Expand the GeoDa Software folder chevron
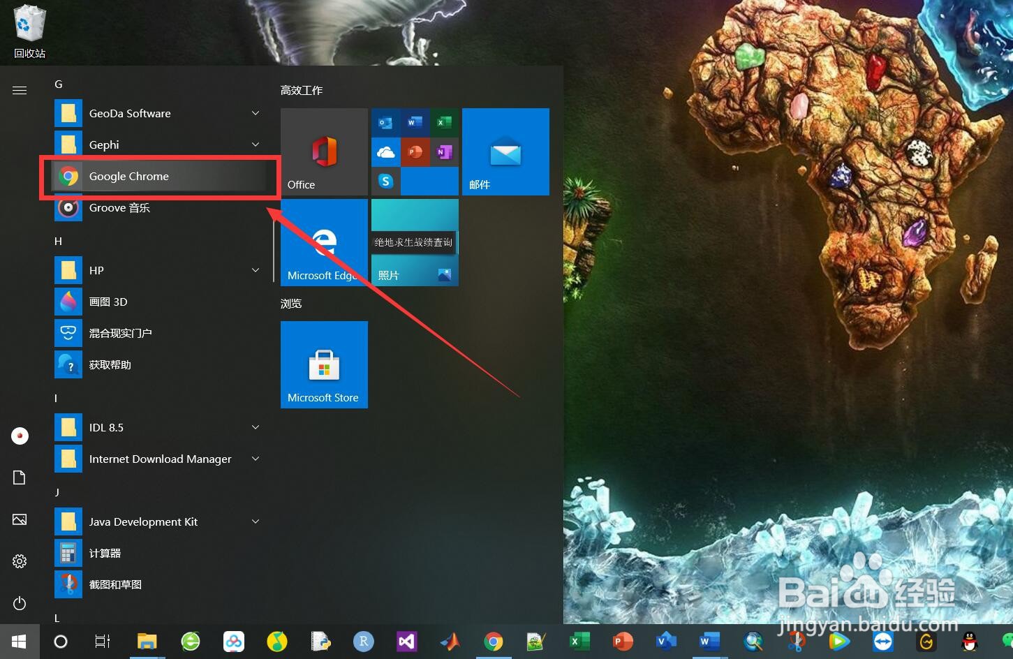1013x659 pixels. tap(256, 113)
